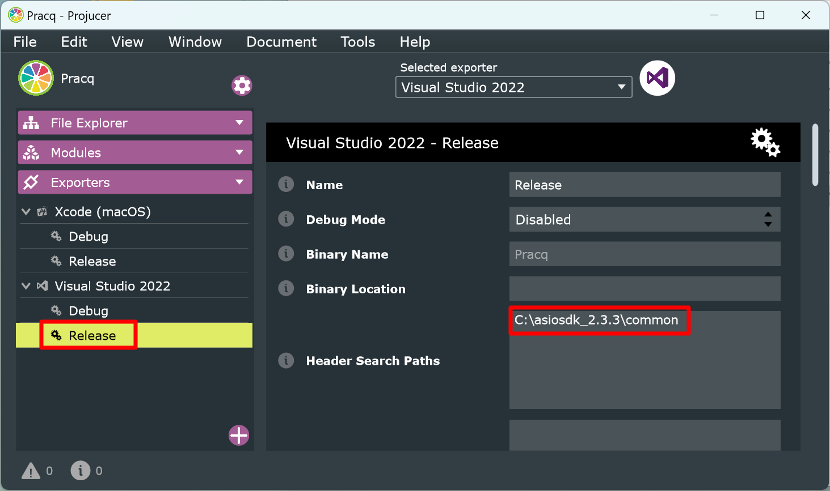This screenshot has width=830, height=491.
Task: Click the File Explorer tree icon
Action: [31, 123]
